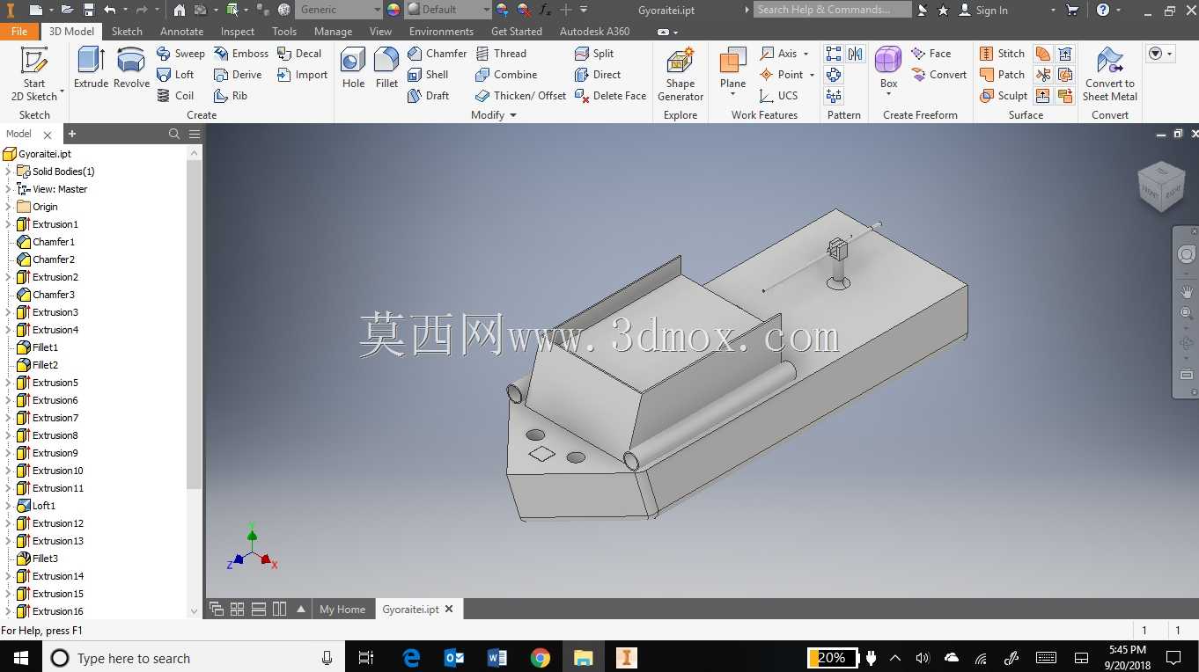
Task: Open Microsoft Word from the taskbar
Action: [x=497, y=658]
